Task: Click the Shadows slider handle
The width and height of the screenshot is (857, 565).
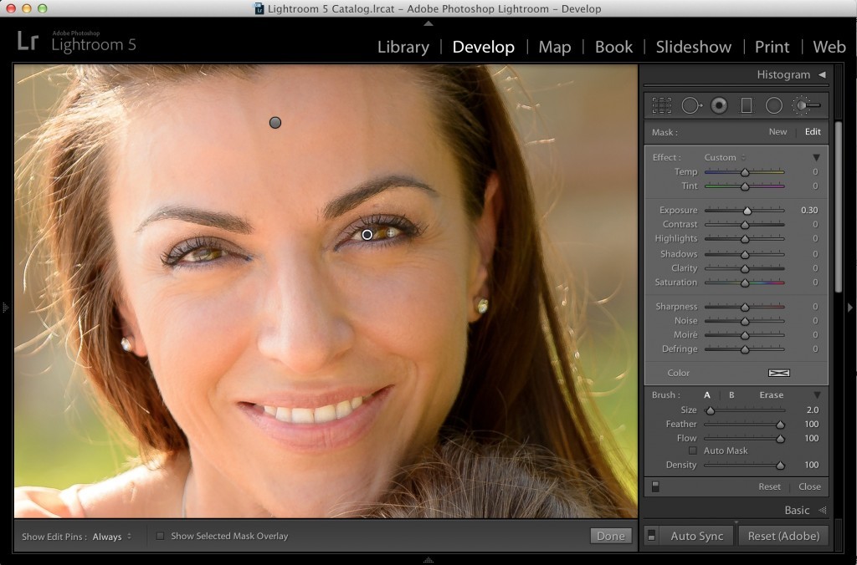Action: click(x=744, y=254)
